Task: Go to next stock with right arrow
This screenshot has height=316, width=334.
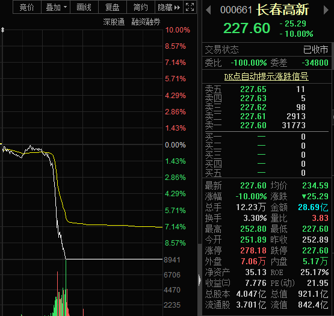Action: [326, 10]
